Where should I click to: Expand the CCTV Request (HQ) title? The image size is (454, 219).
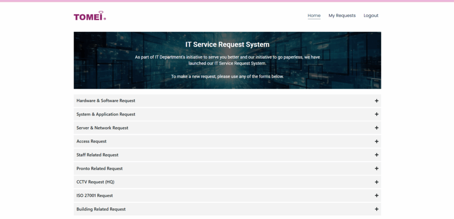(x=95, y=182)
